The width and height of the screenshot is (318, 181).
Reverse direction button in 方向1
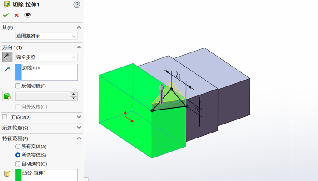[x=7, y=57]
